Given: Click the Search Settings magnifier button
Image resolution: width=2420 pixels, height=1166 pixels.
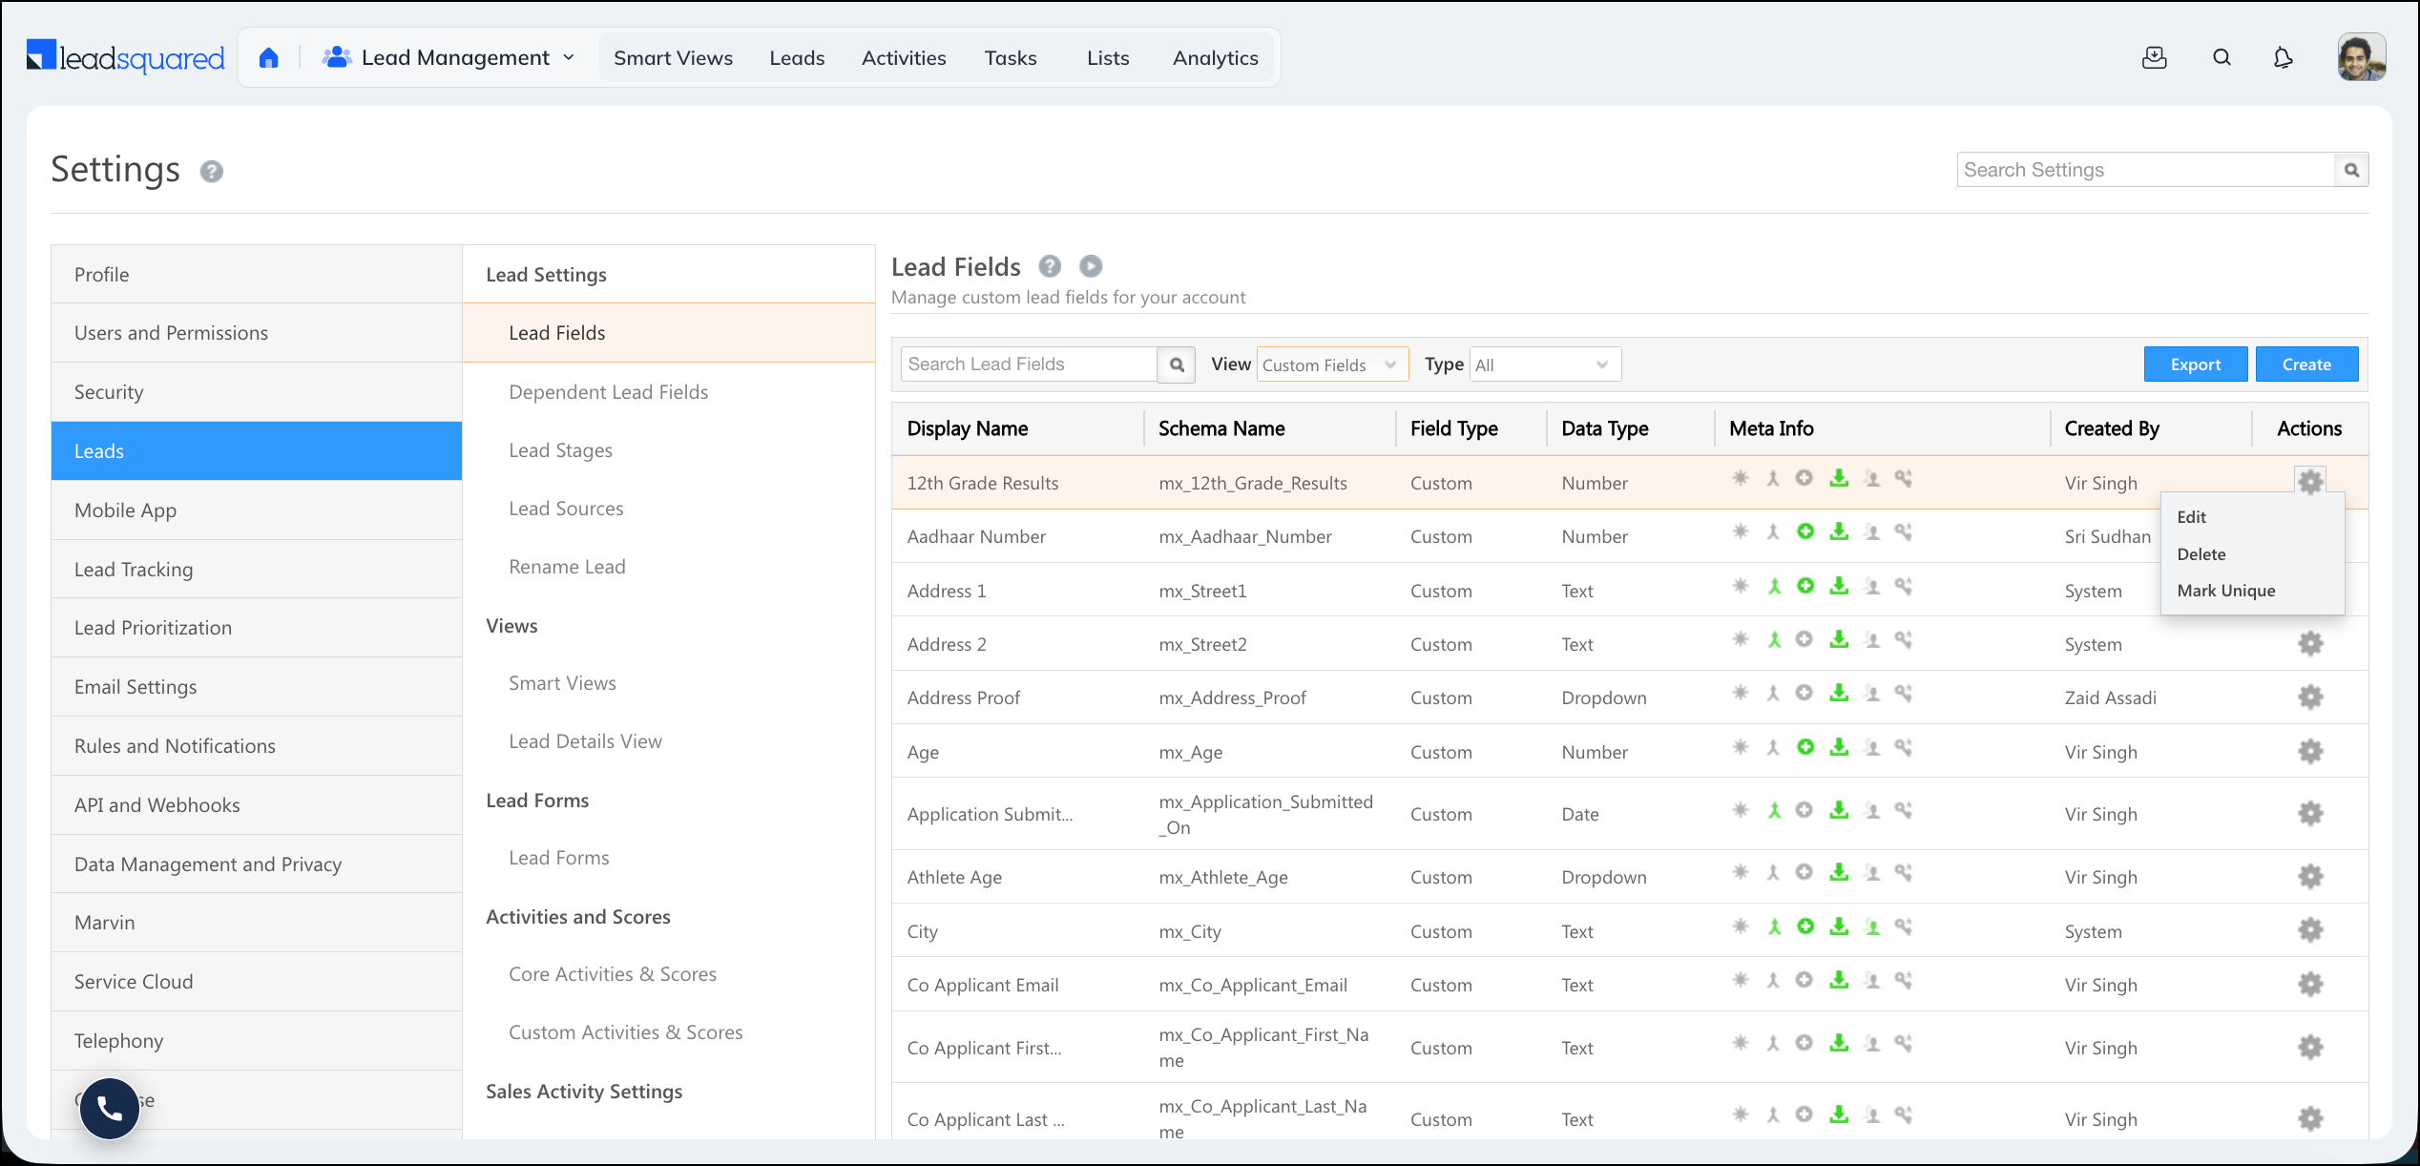Looking at the screenshot, I should [x=2351, y=170].
